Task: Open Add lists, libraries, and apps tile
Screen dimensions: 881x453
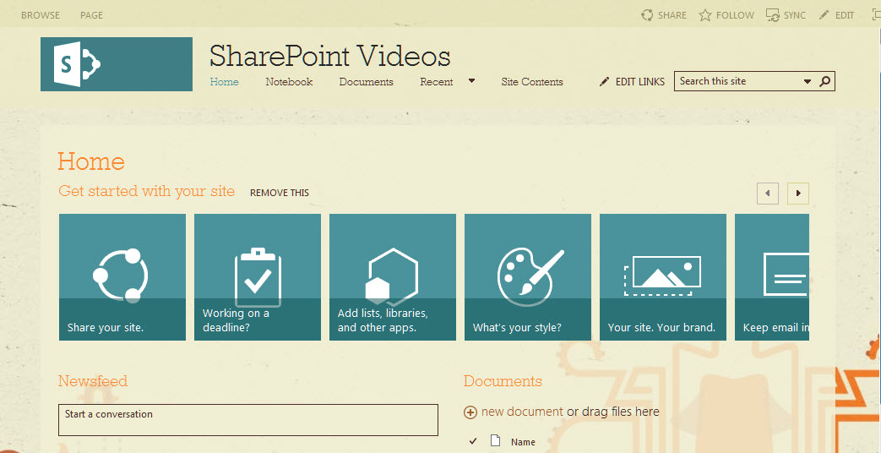Action: (x=393, y=277)
